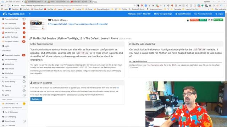Open Other bookmarks folder
This screenshot has height=127, width=227.
pos(219,9)
